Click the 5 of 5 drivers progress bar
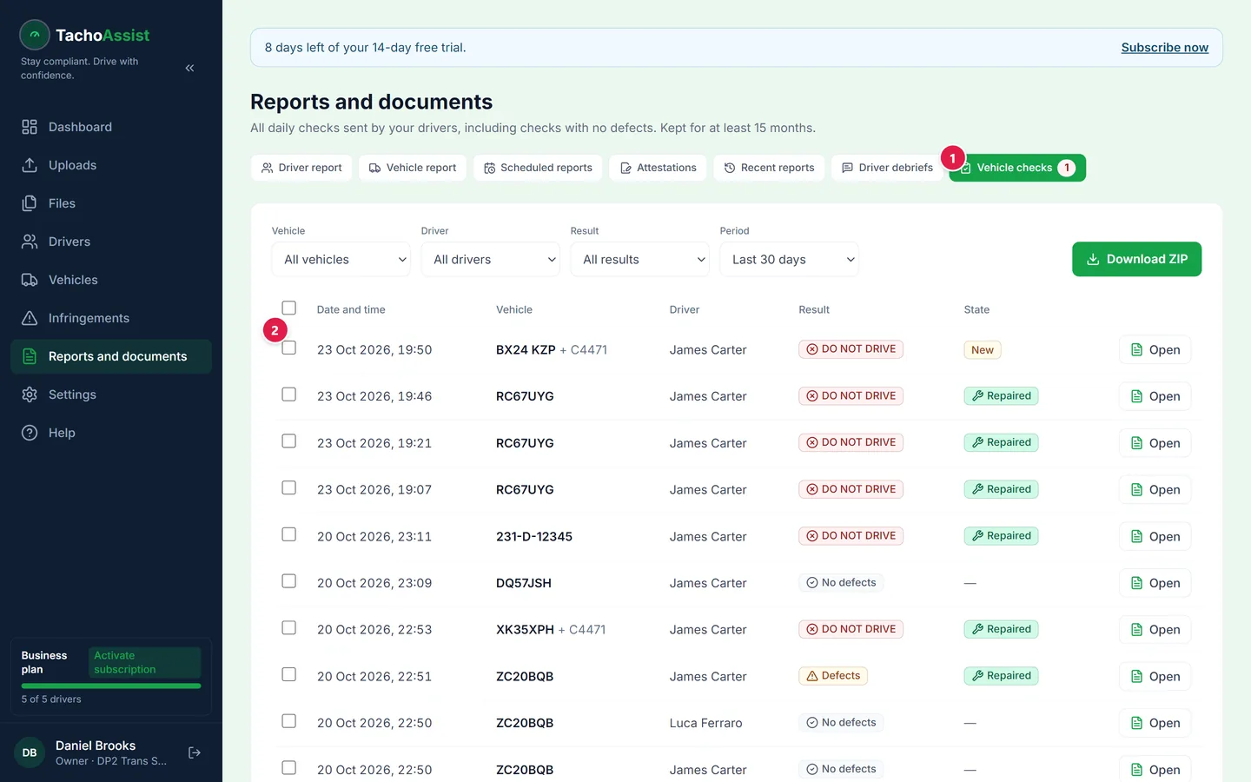Image resolution: width=1251 pixels, height=782 pixels. (111, 686)
